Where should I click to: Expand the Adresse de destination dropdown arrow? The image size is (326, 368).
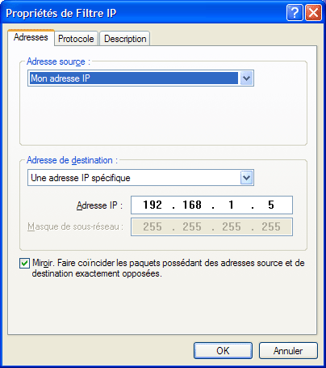[x=247, y=178]
